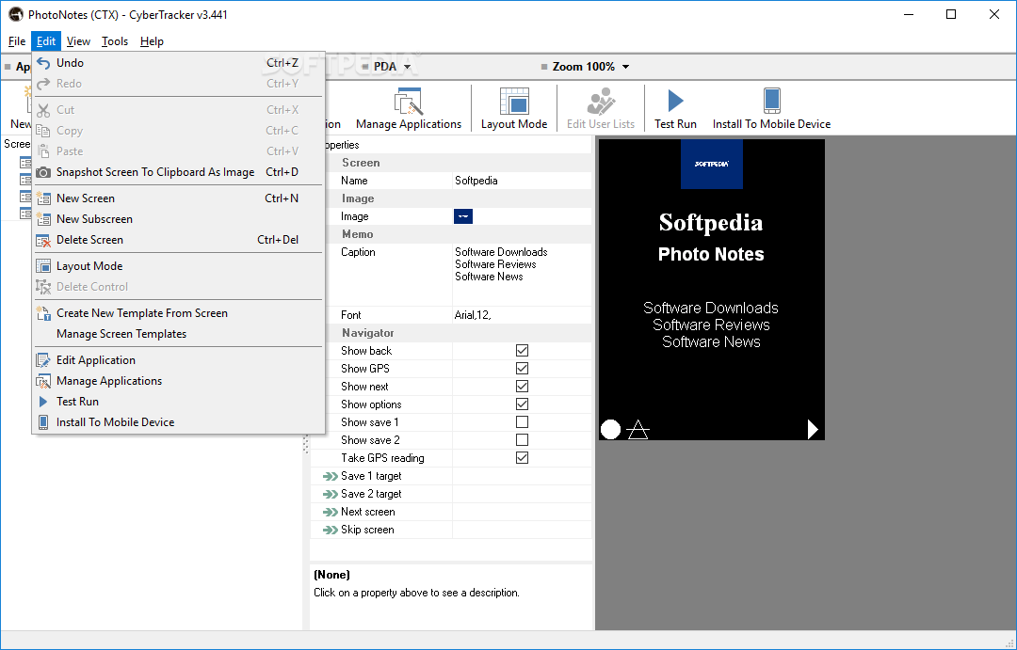This screenshot has width=1017, height=650.
Task: Disable the Take GPS reading checkbox
Action: (522, 458)
